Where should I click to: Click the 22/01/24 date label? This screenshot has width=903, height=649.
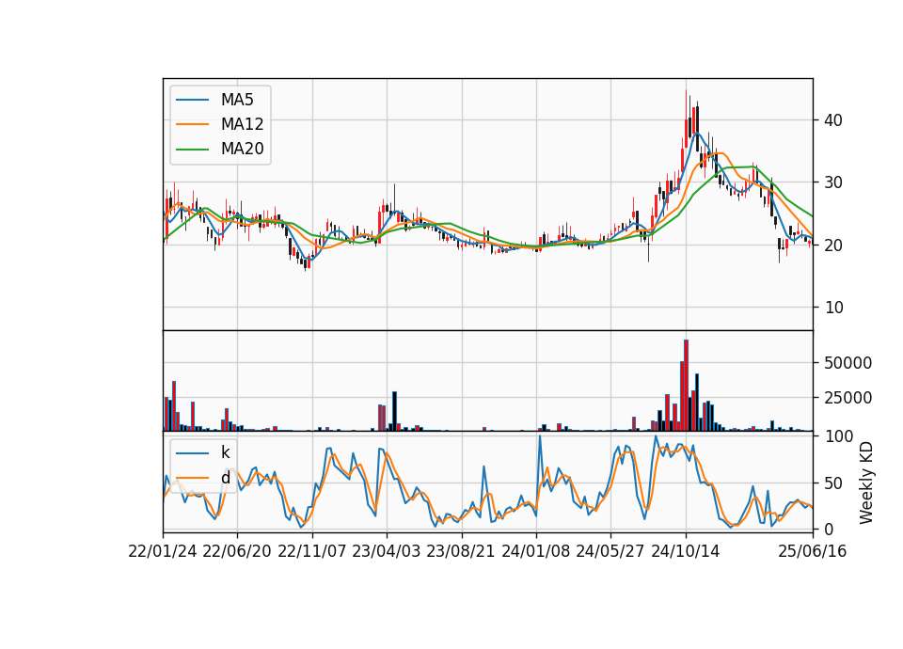coord(163,551)
